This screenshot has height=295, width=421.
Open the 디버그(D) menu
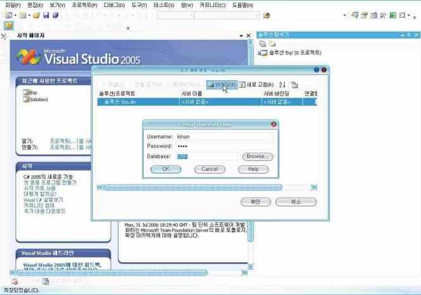115,5
